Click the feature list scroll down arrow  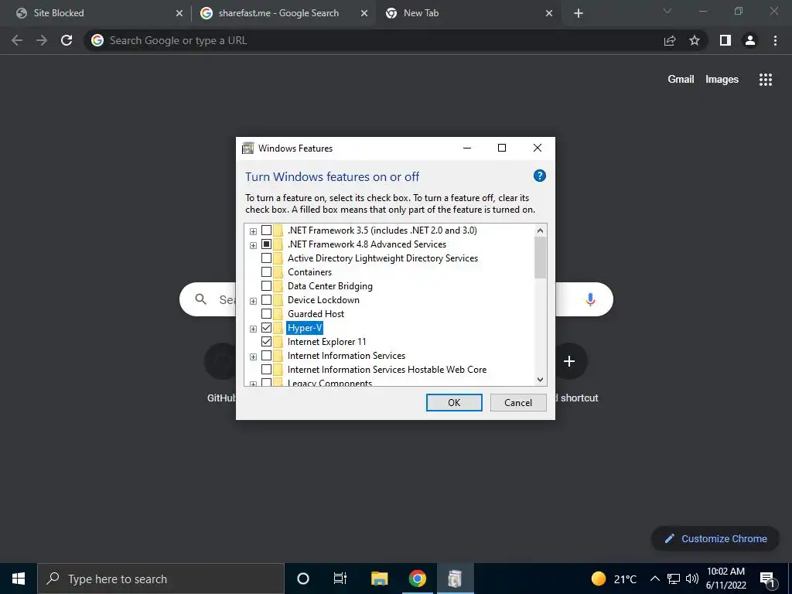(540, 380)
